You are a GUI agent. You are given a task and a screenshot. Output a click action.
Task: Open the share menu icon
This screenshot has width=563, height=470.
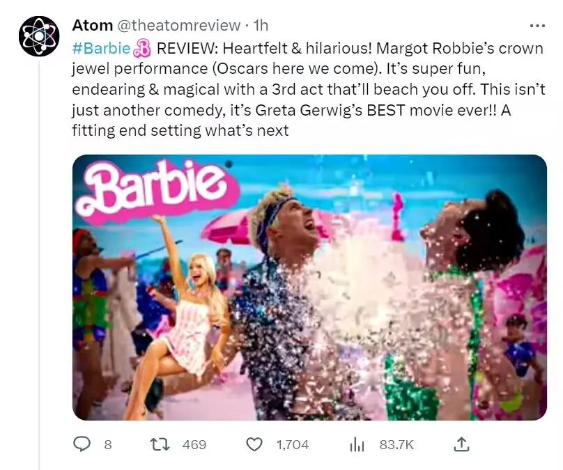(x=461, y=444)
